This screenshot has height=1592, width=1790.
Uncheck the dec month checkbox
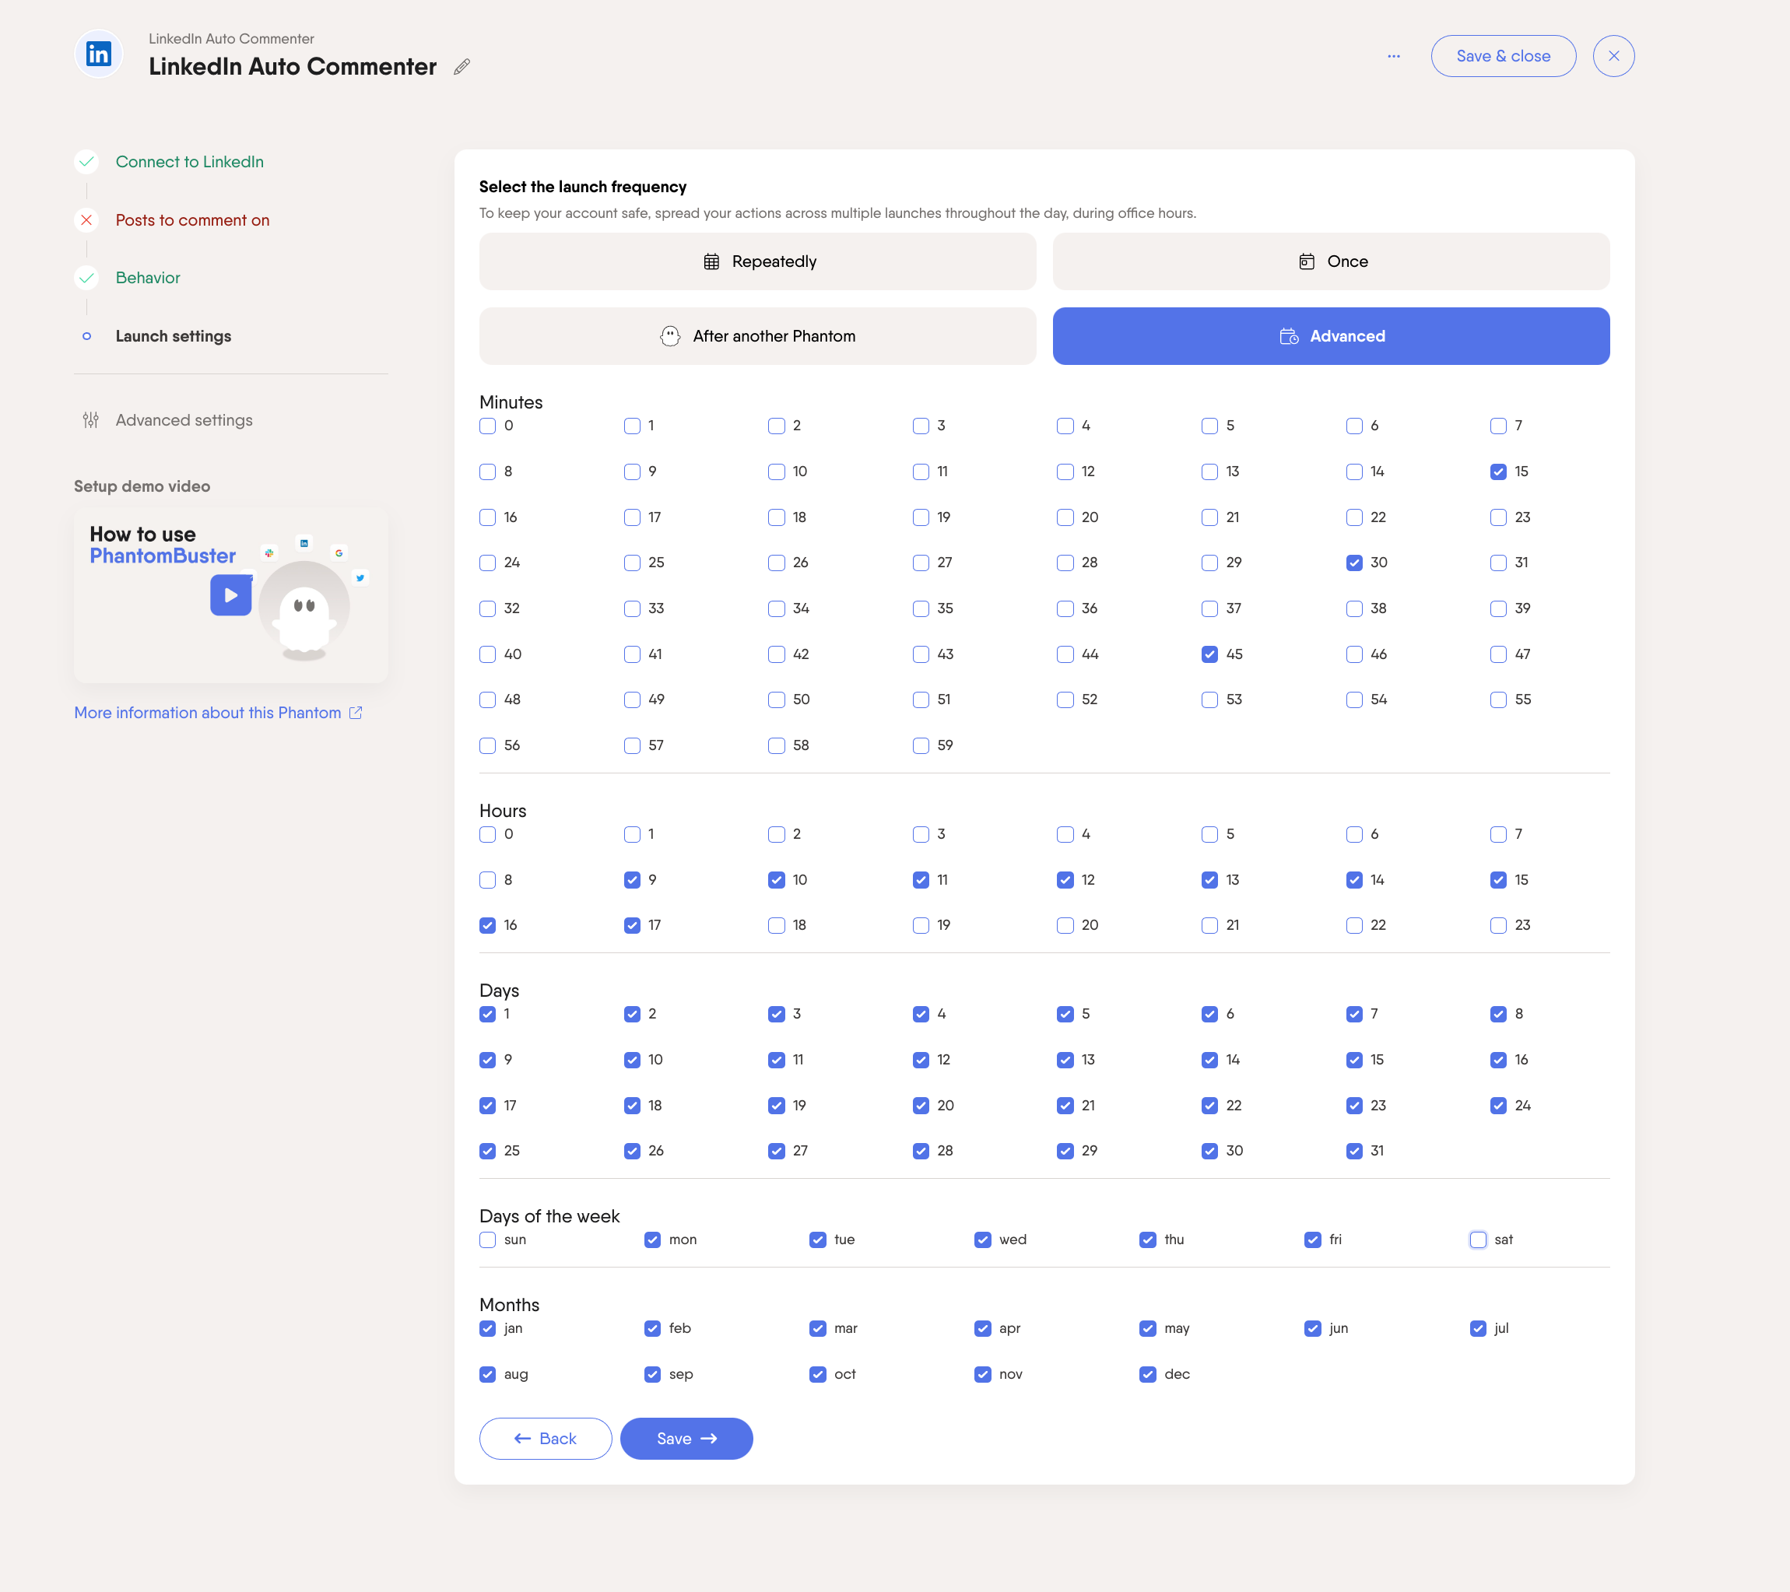point(1147,1374)
